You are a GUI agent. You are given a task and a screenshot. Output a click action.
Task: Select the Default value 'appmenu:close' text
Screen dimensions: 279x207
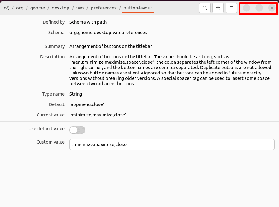(86, 104)
